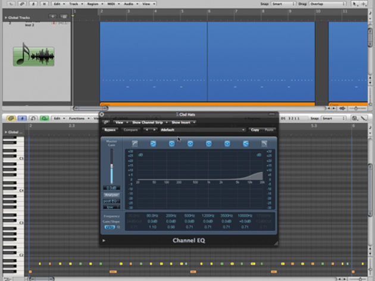
Task: Toggle the 1200Hz parametric band button
Action: click(208, 144)
